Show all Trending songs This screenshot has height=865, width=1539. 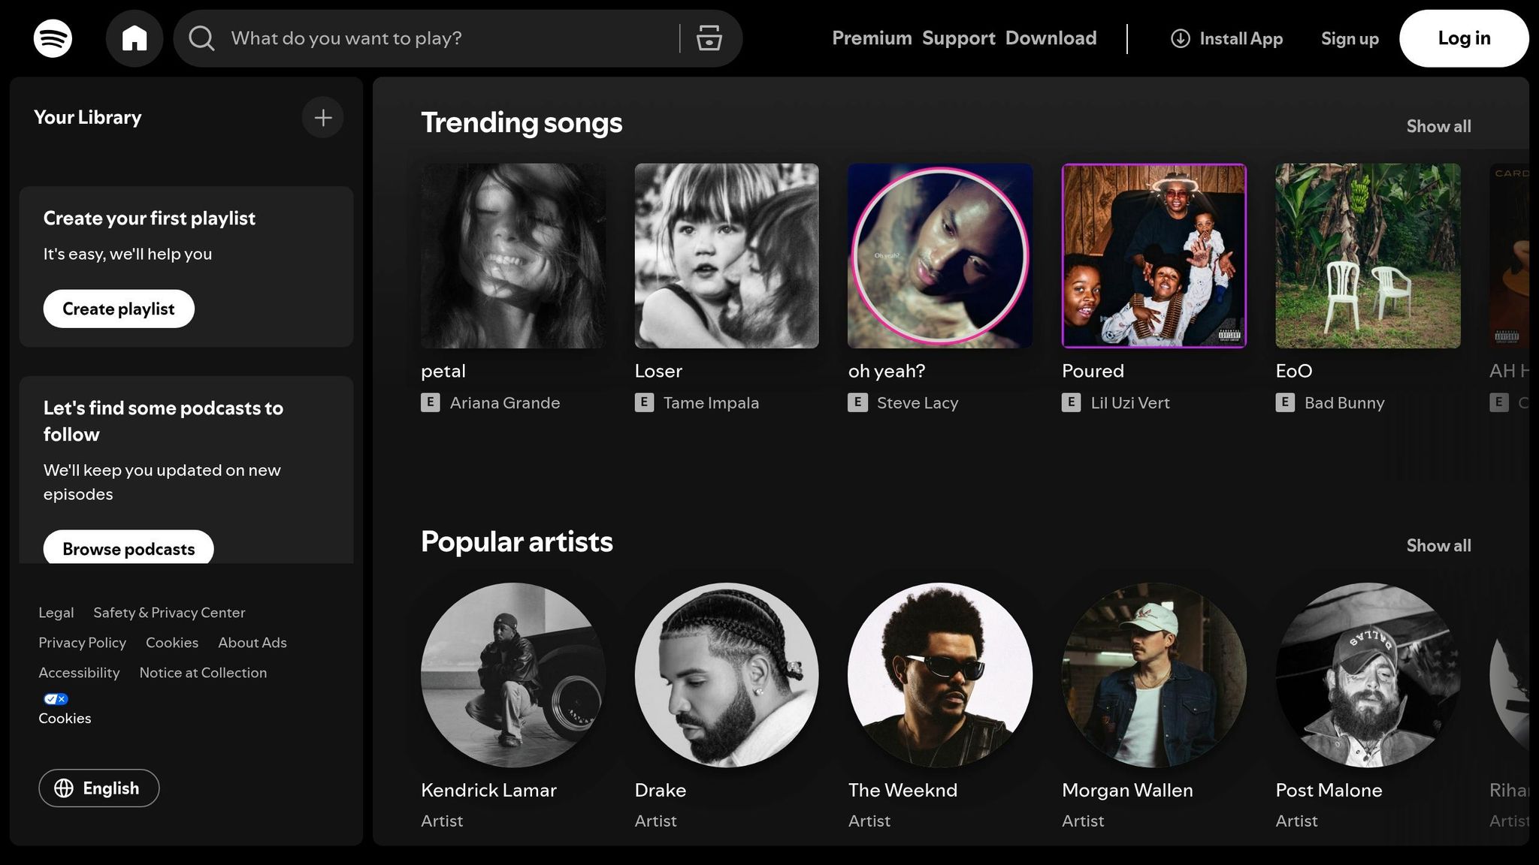(1438, 126)
